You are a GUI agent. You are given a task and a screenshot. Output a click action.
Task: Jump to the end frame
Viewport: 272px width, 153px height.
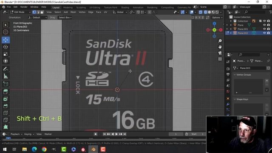point(125,134)
